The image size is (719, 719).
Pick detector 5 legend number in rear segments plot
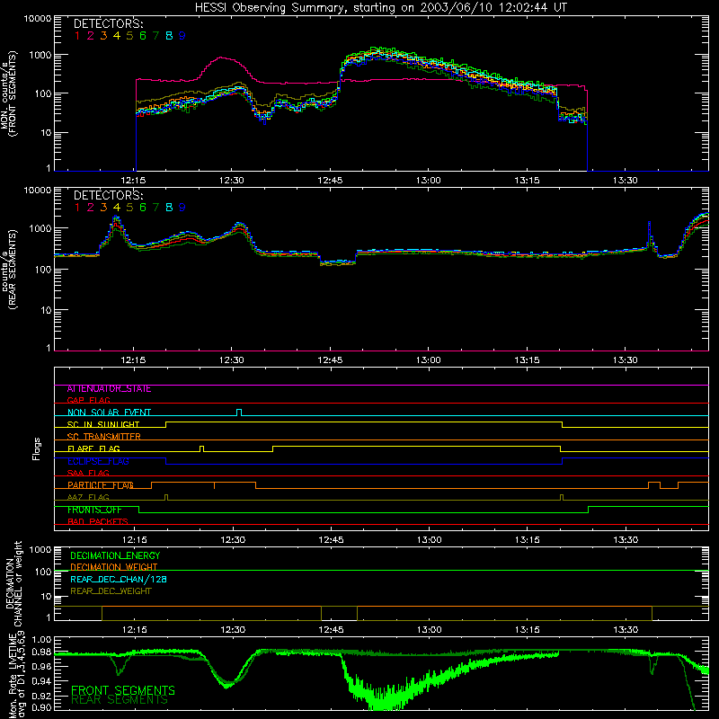tap(129, 208)
